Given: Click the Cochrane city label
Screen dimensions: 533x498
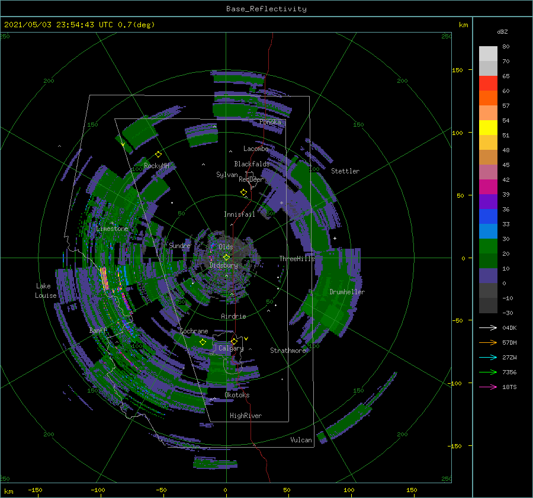Looking at the screenshot, I should point(194,331).
